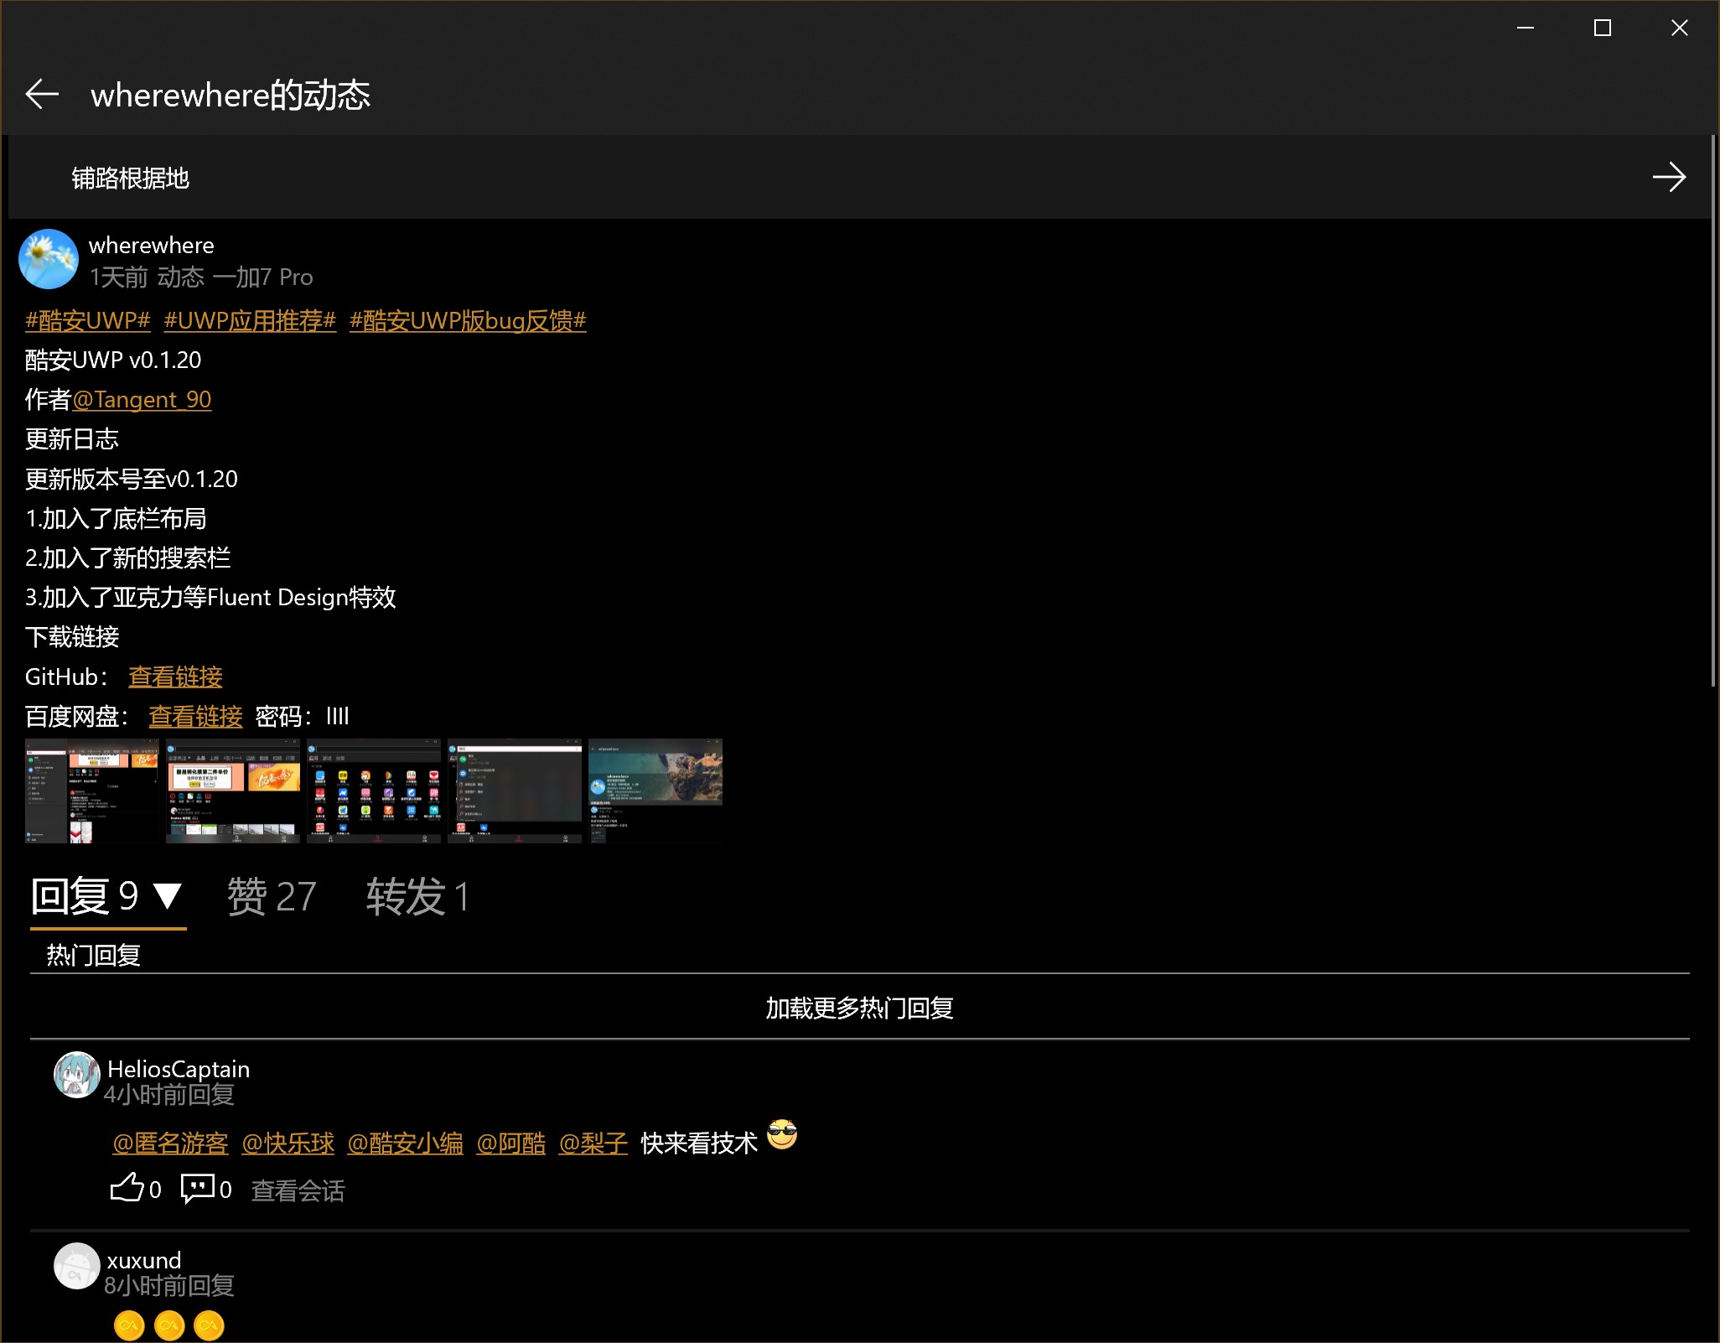Open 铺路根据地 with the right arrow
This screenshot has height=1343, width=1720.
coord(1668,177)
